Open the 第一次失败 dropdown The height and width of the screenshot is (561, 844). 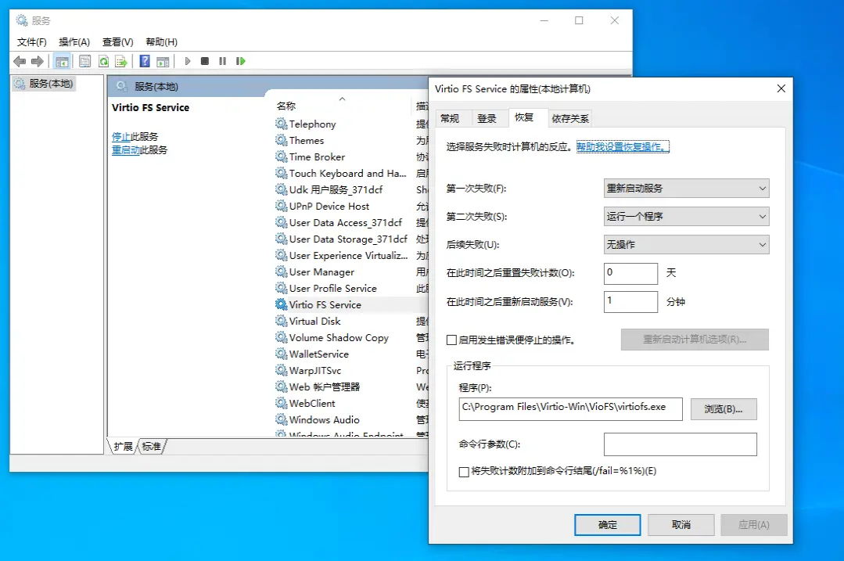pos(760,188)
